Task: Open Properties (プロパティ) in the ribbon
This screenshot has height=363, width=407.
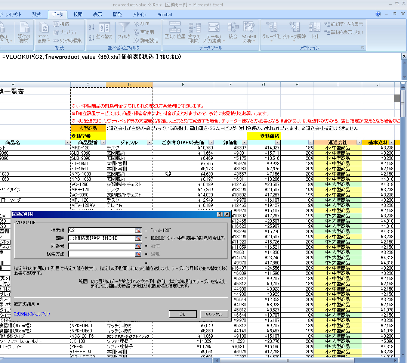Action: [x=65, y=32]
